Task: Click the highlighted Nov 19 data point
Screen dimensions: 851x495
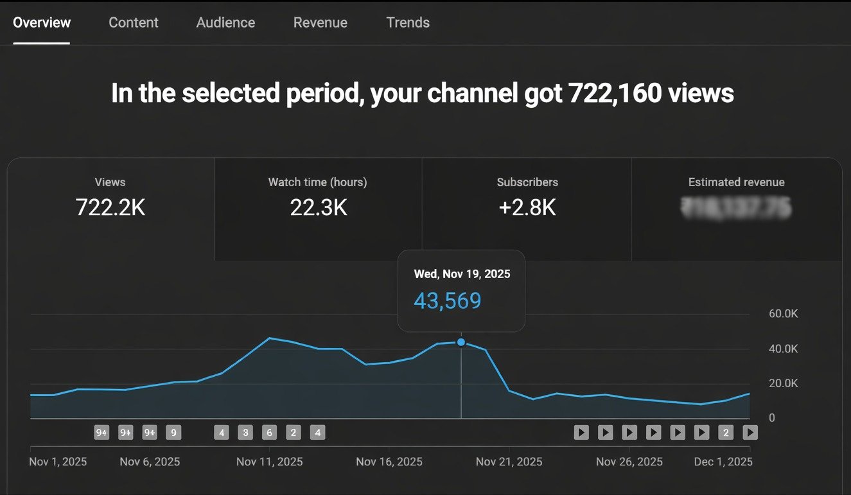Action: [x=461, y=342]
